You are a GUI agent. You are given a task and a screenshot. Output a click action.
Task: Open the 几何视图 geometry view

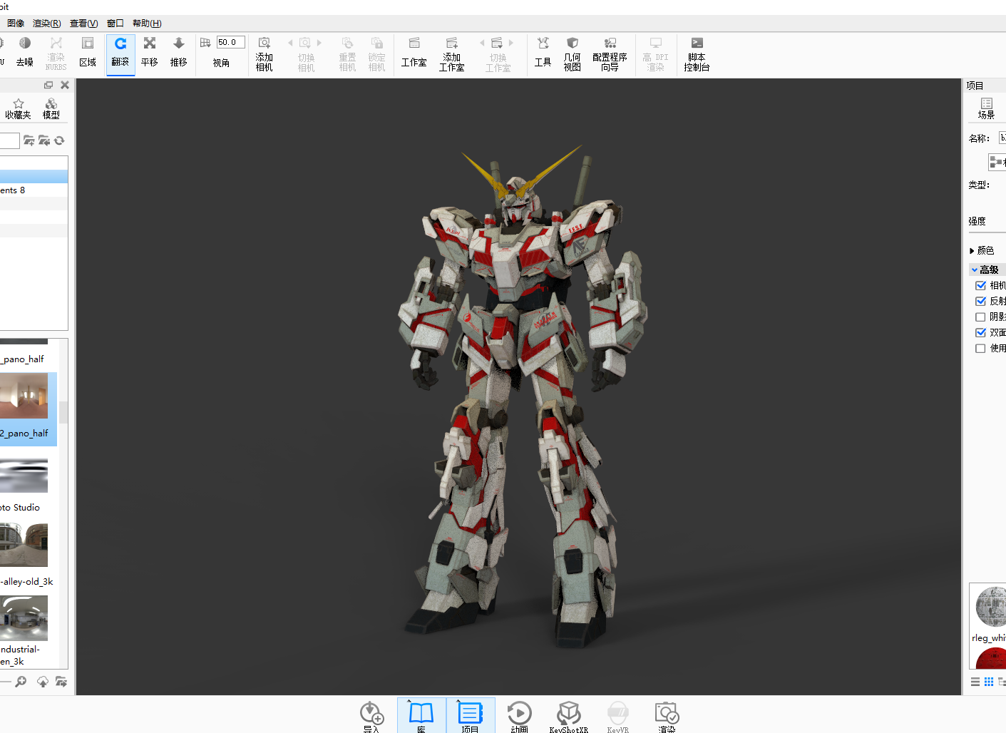point(573,54)
